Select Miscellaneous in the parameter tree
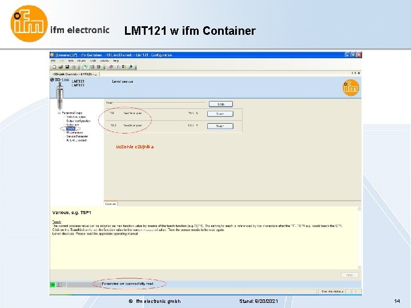The height and width of the screenshot is (308, 411). [75, 132]
